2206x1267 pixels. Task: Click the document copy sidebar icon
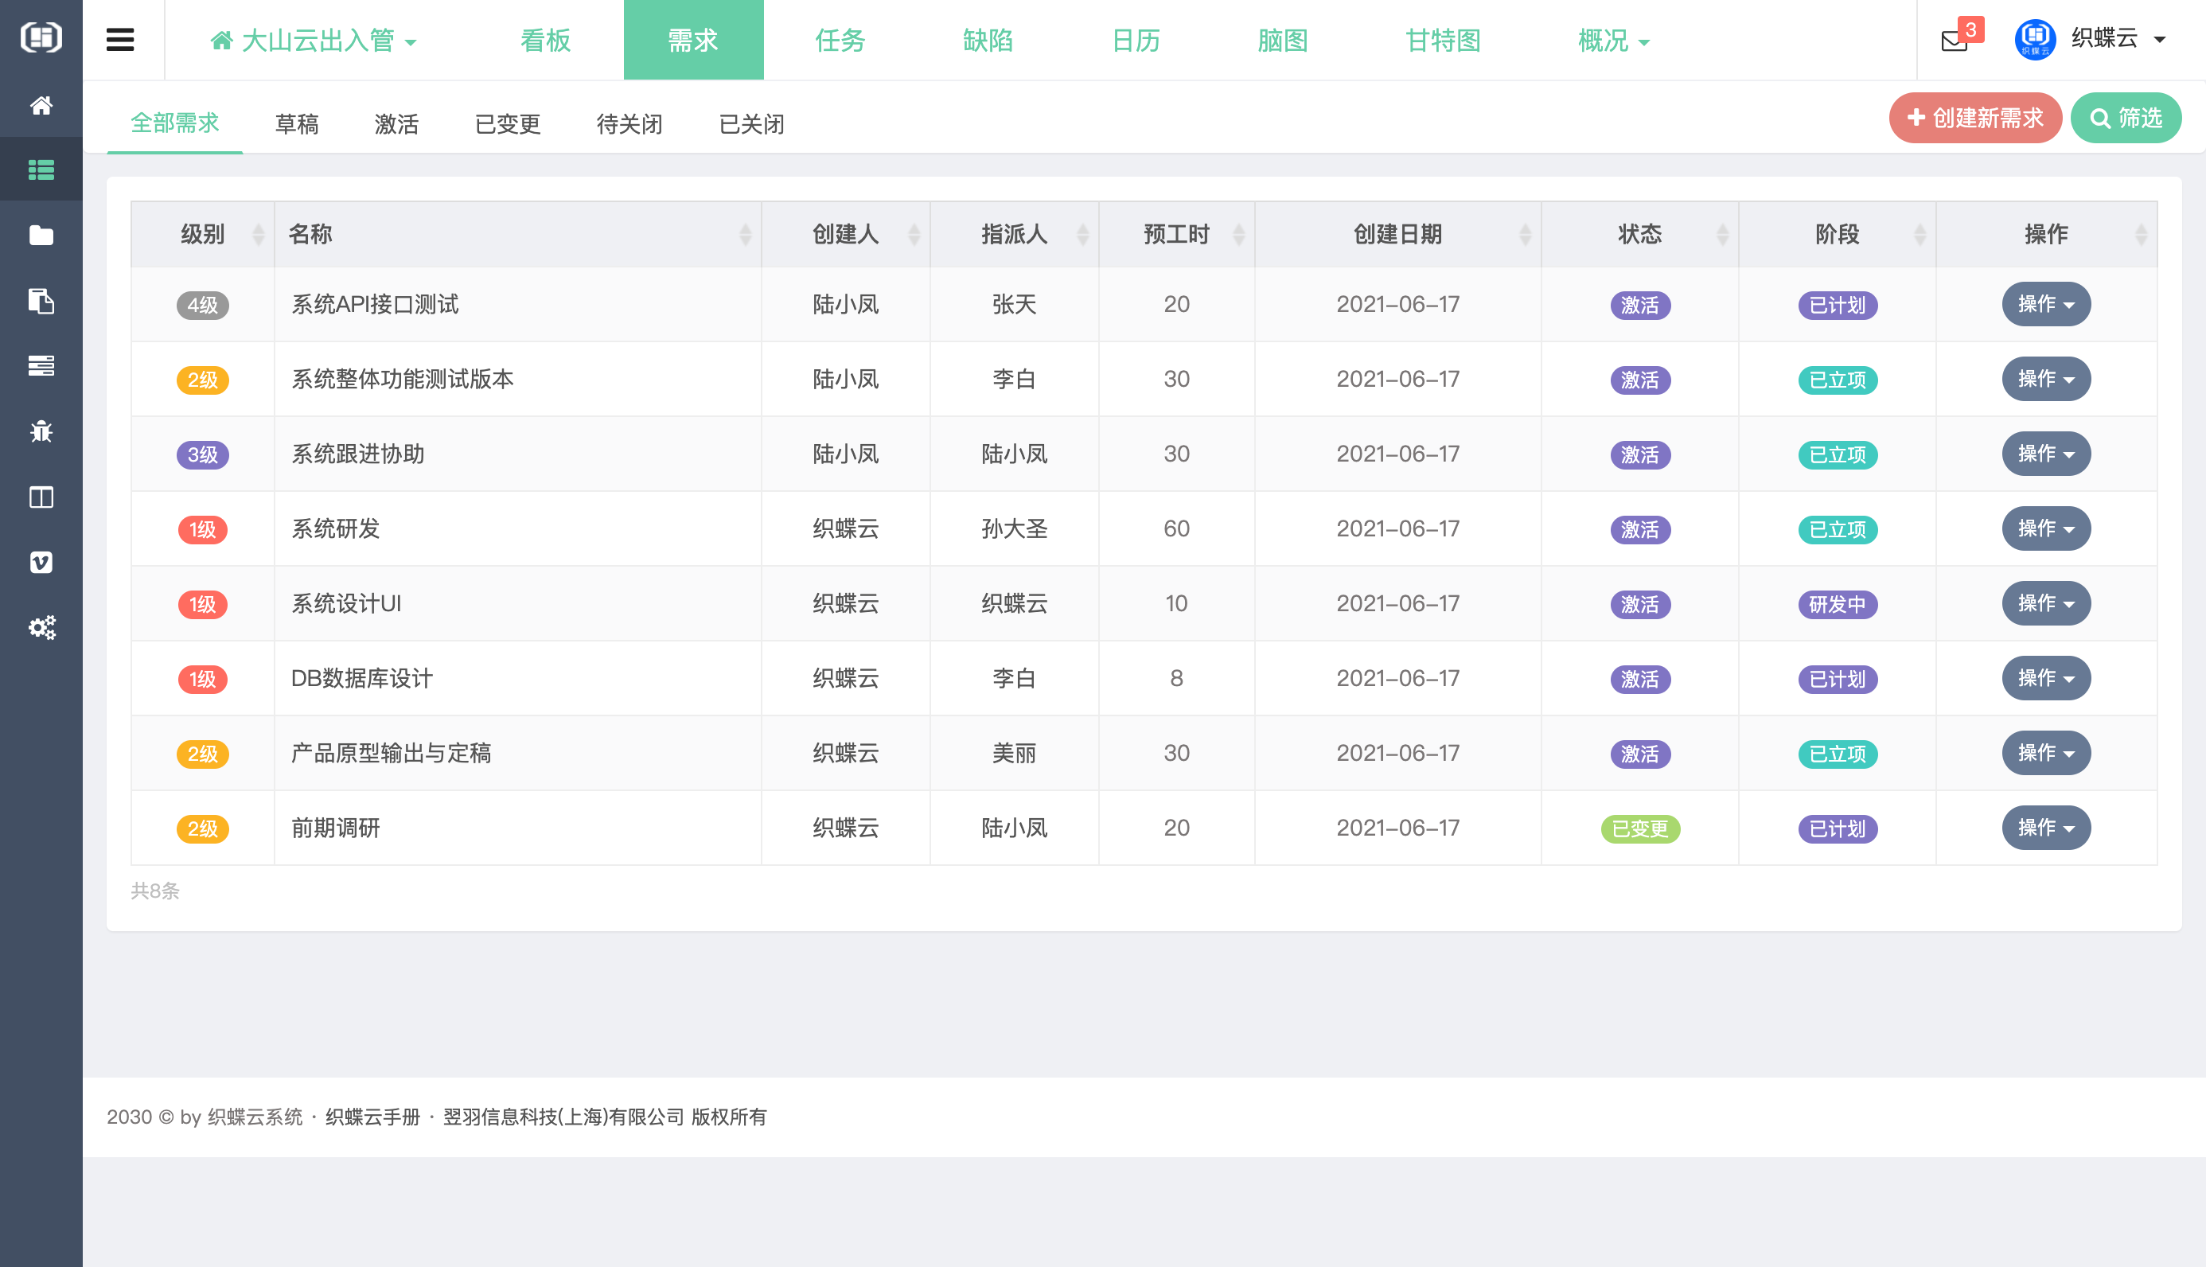(x=41, y=301)
